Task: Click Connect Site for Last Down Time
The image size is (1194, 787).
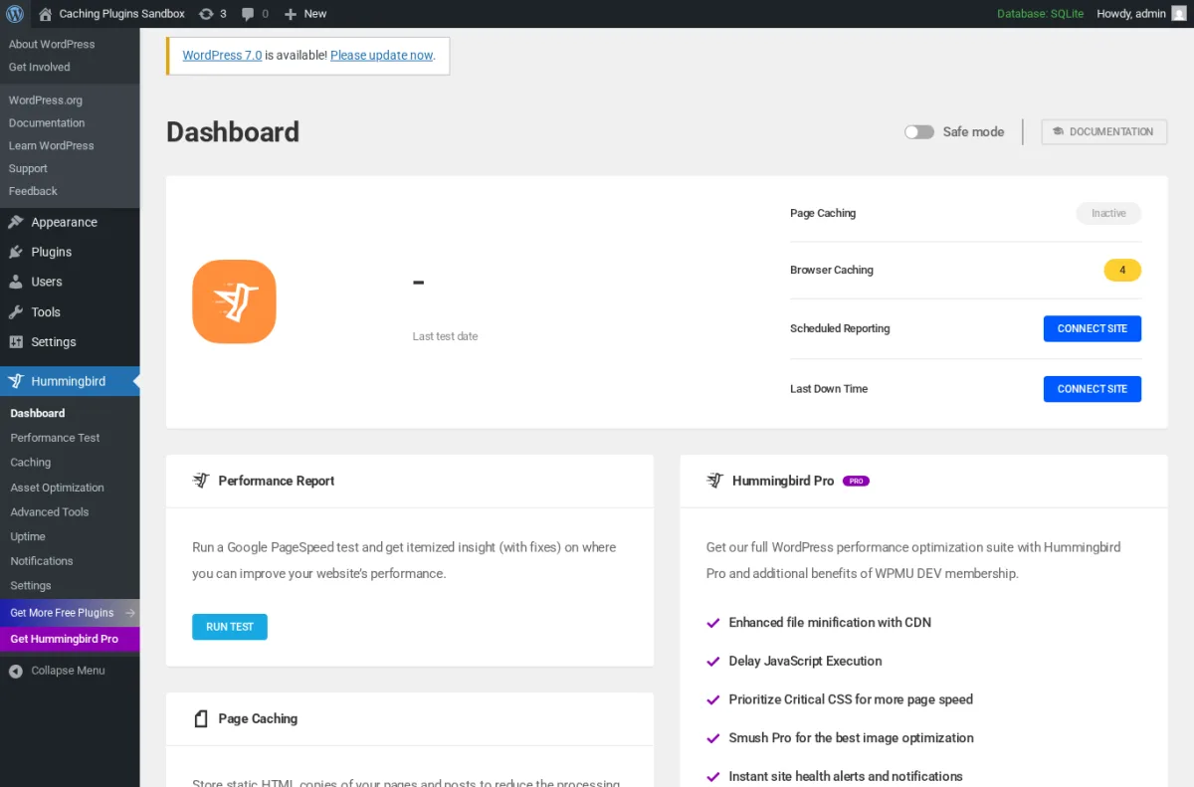Action: 1093,389
